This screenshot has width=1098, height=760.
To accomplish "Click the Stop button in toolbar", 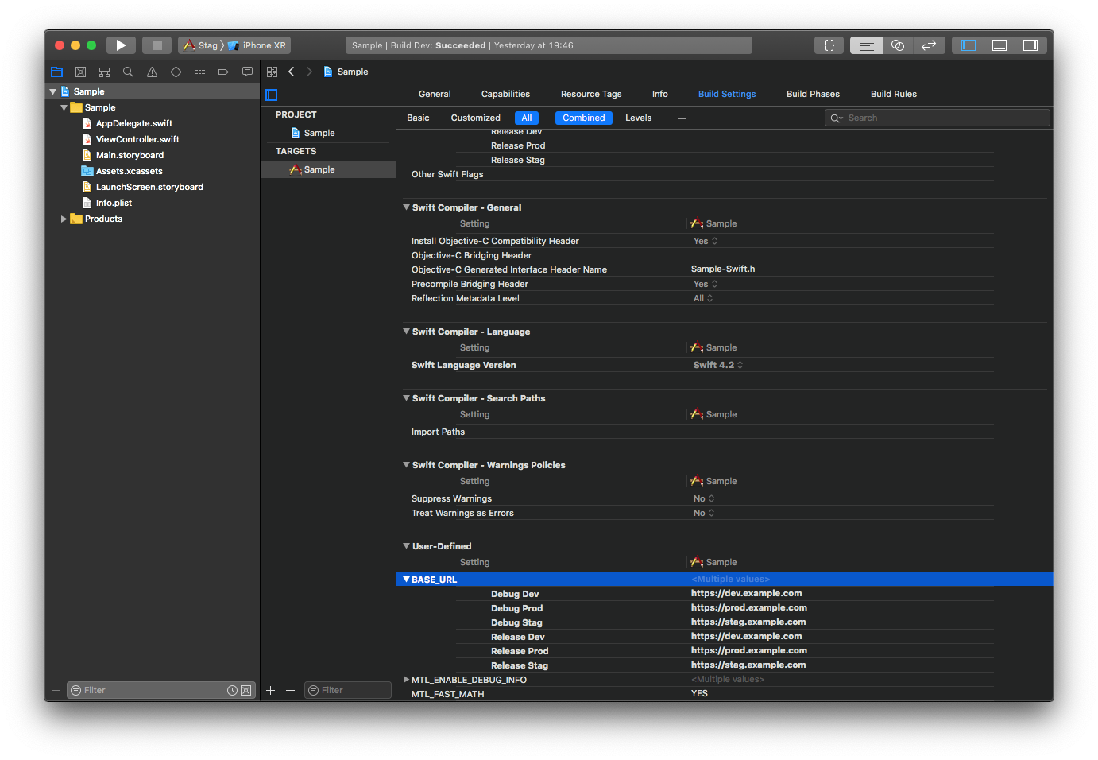I will point(157,45).
